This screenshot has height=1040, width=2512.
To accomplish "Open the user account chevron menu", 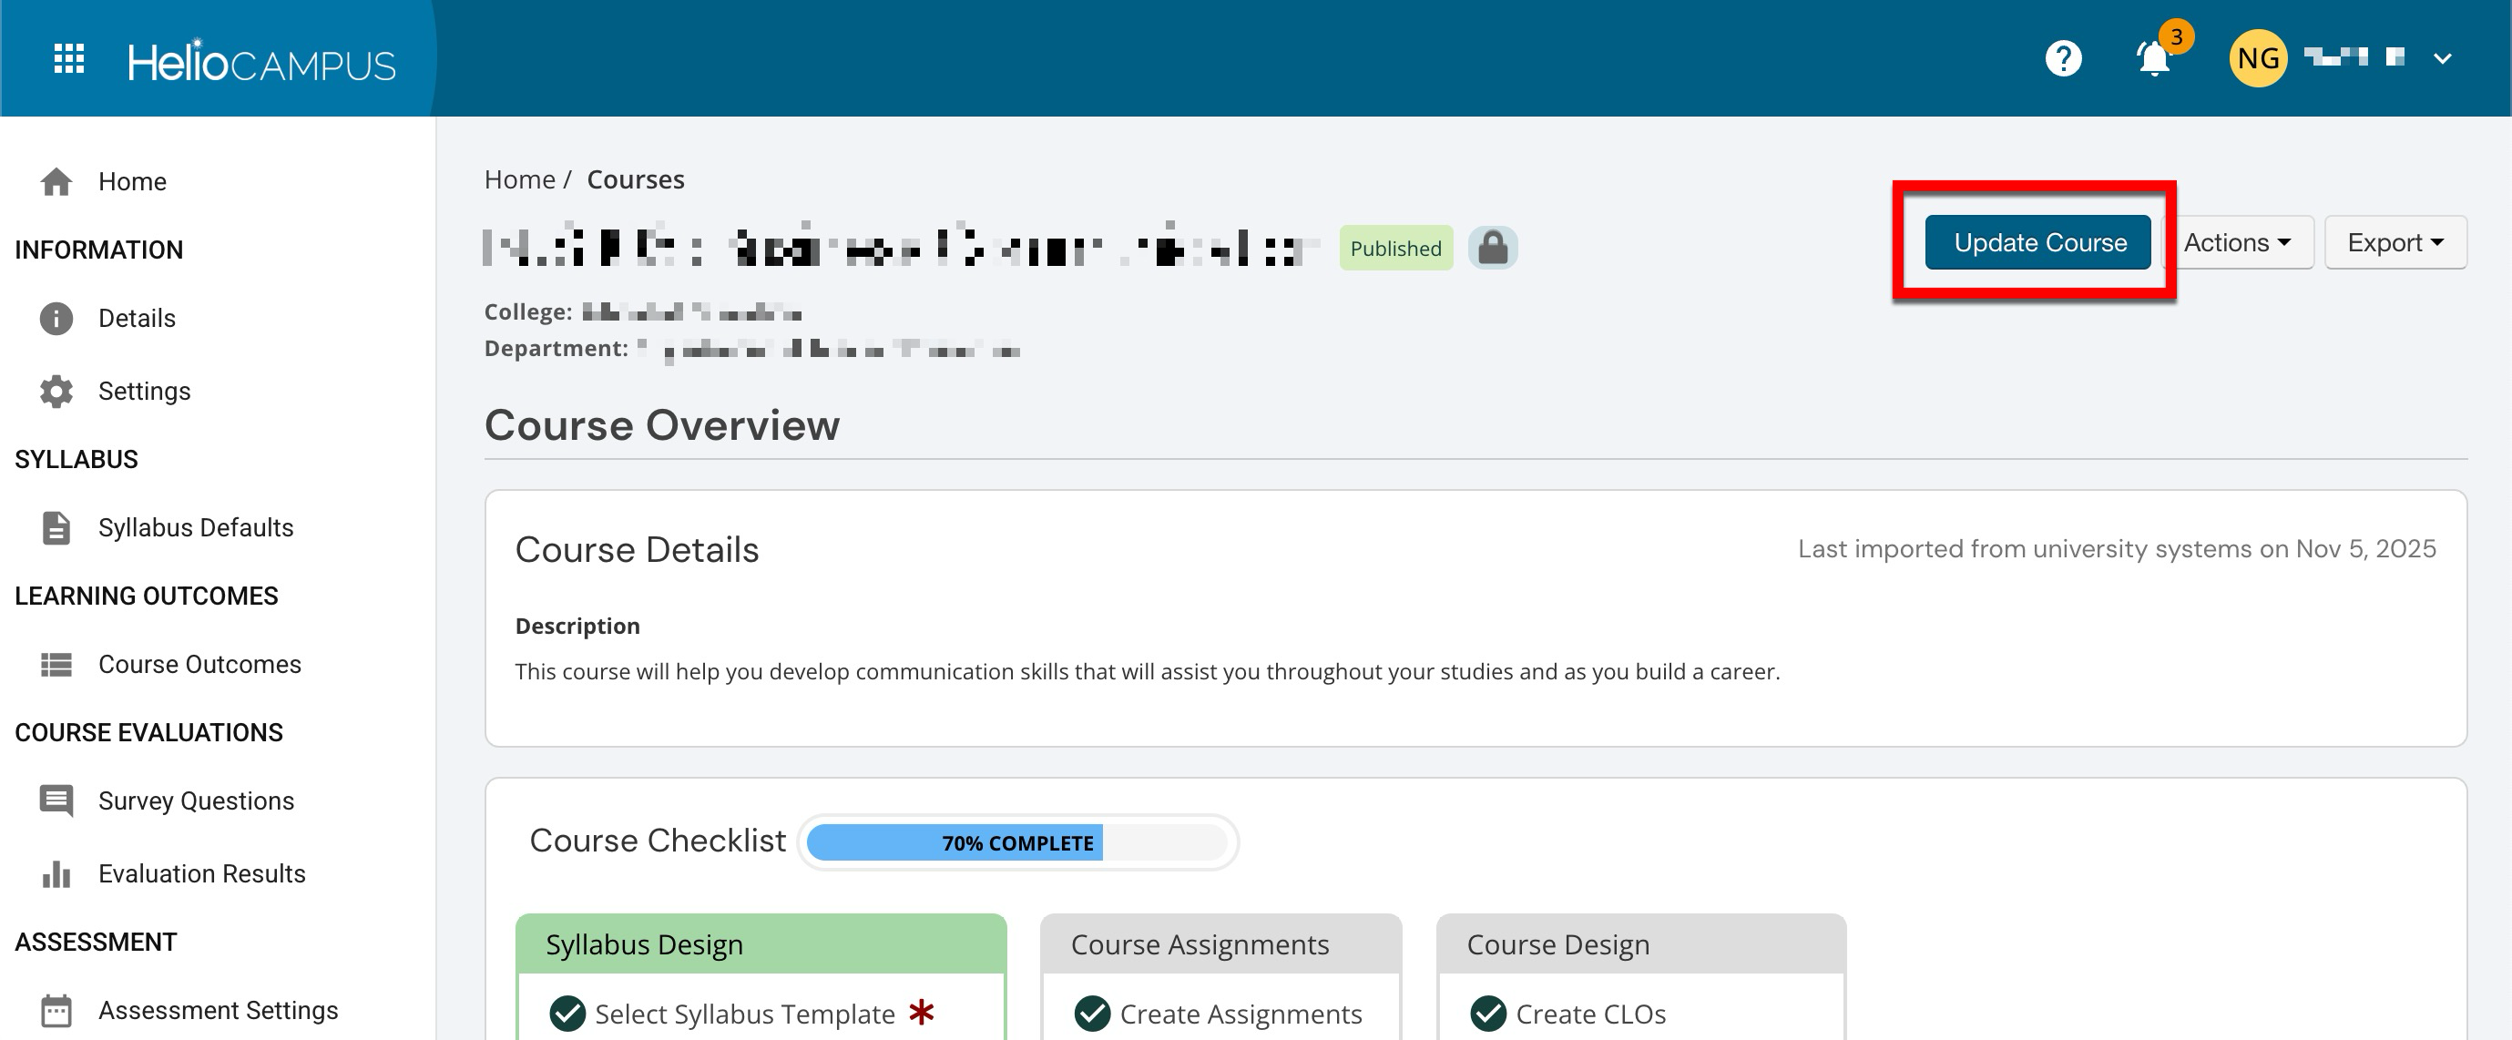I will 2442,58.
